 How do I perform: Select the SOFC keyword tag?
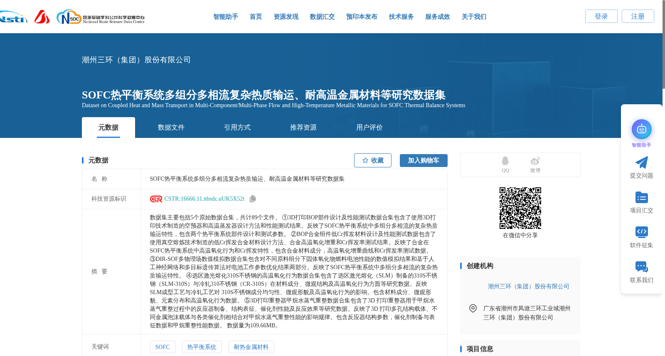coord(163,347)
